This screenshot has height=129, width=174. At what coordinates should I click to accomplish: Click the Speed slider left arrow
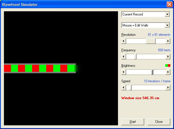pos(124,88)
